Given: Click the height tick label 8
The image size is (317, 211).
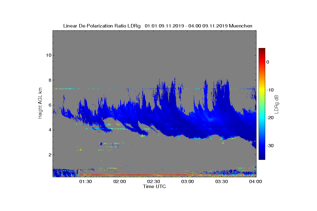Looking at the screenshot, I should (49, 80).
